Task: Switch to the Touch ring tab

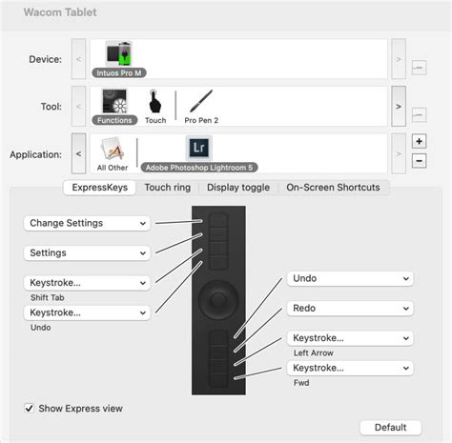Action: pyautogui.click(x=168, y=188)
